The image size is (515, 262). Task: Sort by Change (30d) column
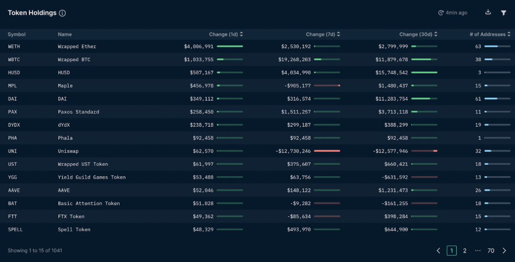418,34
